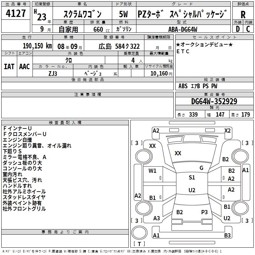Click the lot number 4127
This screenshot has width=255, height=255.
(16, 15)
